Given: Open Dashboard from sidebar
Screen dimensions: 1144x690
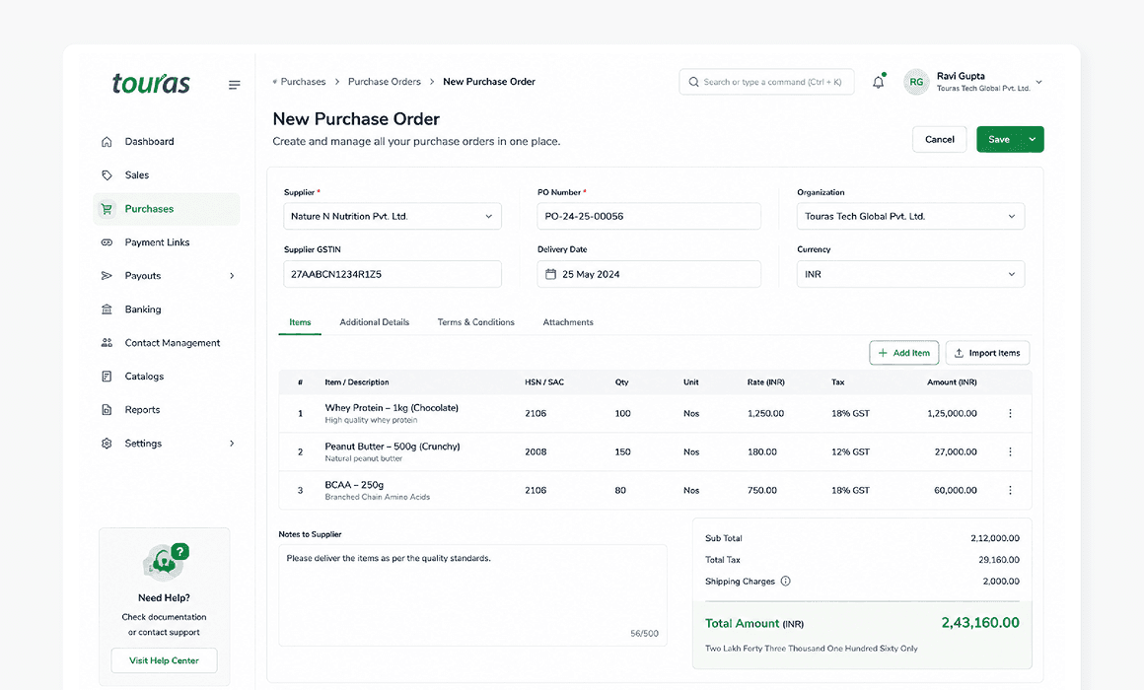Looking at the screenshot, I should coord(167,142).
